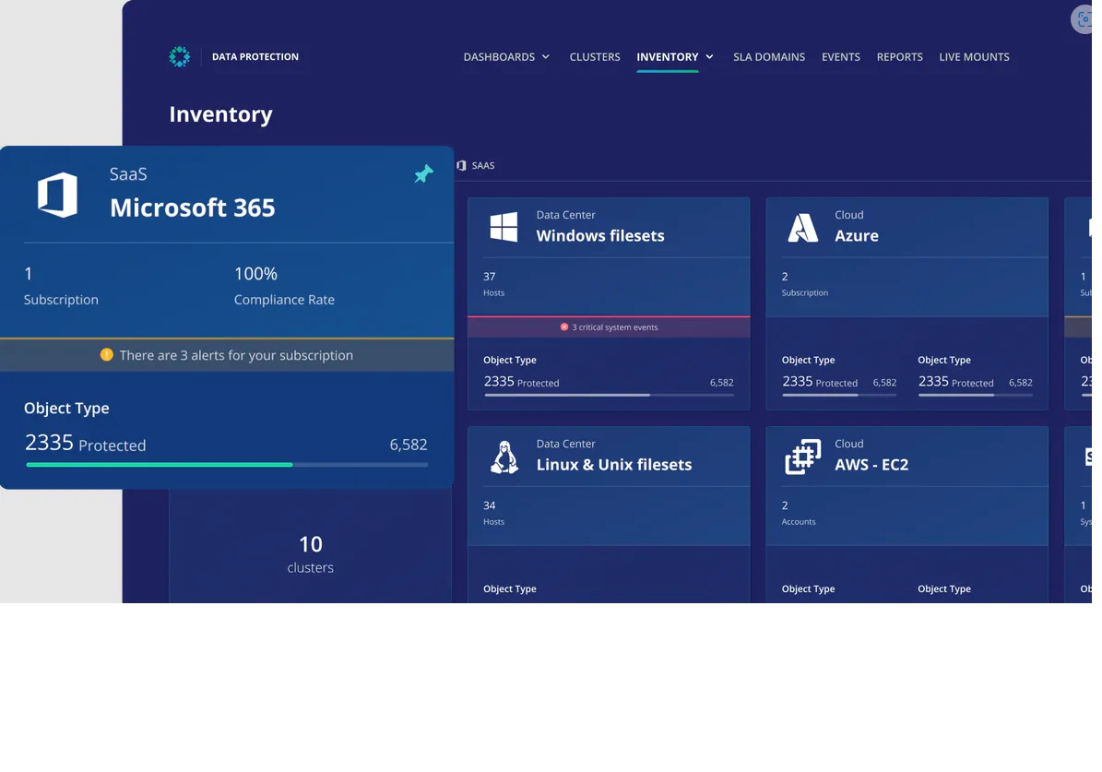Open the Reports page
Image resolution: width=1102 pixels, height=772 pixels.
(x=900, y=57)
